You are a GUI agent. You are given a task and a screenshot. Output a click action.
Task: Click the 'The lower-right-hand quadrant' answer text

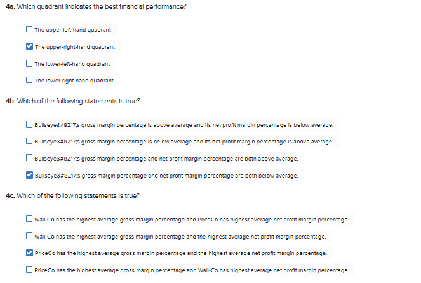(x=74, y=81)
